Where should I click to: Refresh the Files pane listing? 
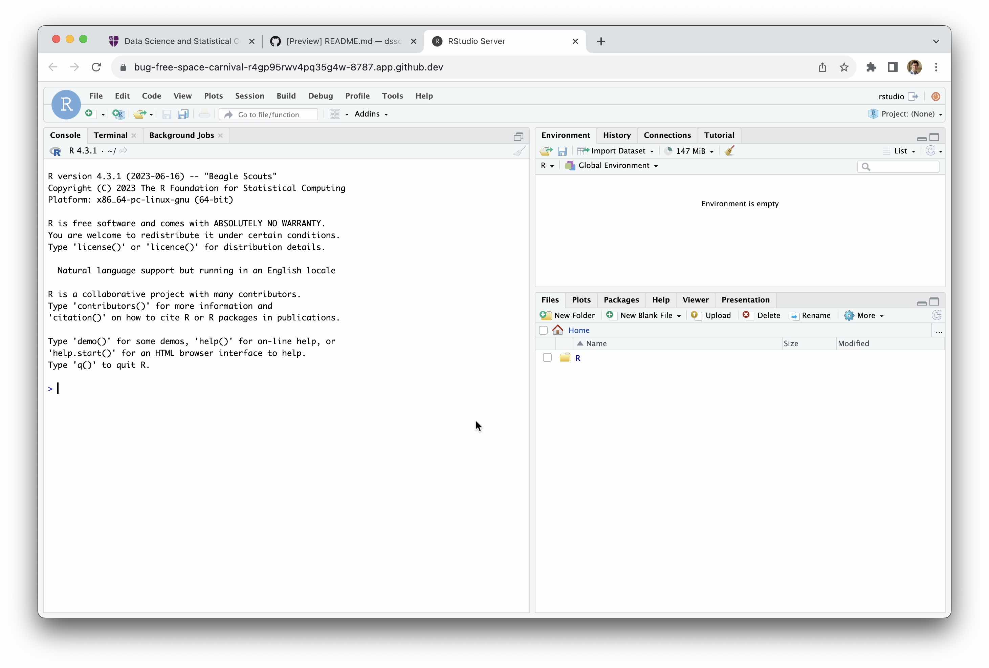pos(936,315)
